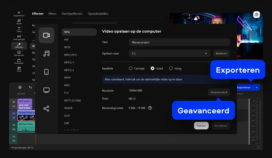Select the Hoog quality option
Image resolution: width=272 pixels, height=158 pixels.
click(x=171, y=68)
